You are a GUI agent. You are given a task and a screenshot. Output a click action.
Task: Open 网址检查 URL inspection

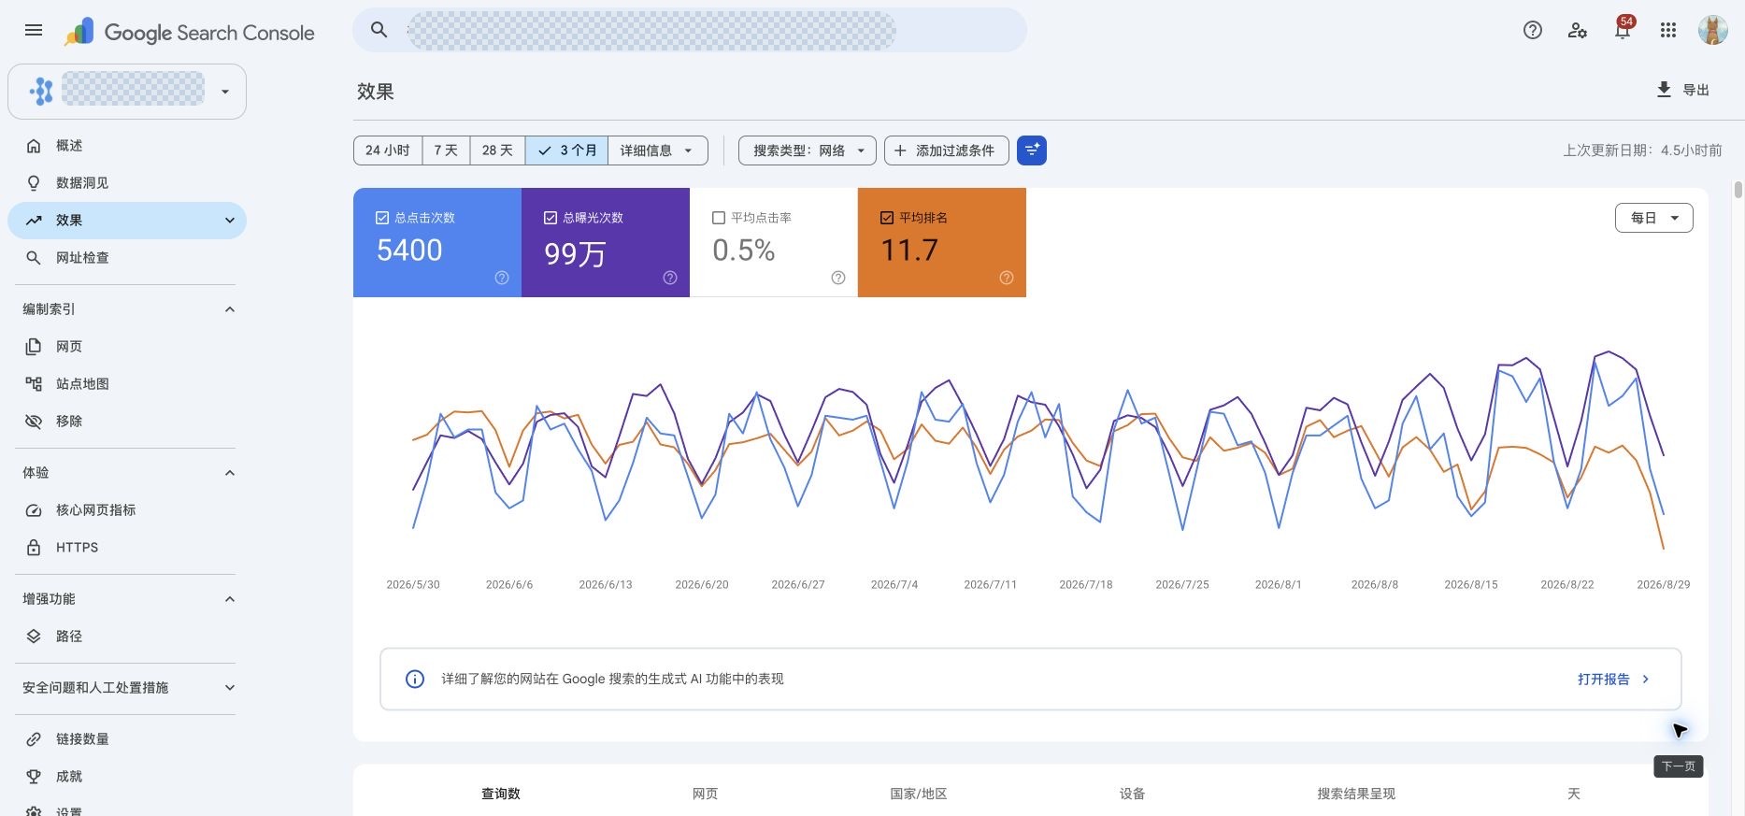127,258
